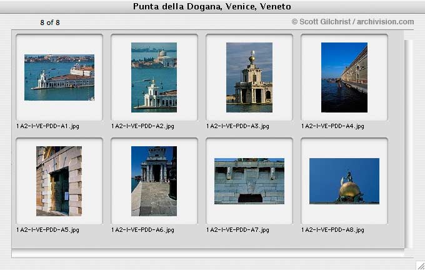Open the 1A2-I-VE-PDD-A6 steps thumbnail
The height and width of the screenshot is (270, 425).
point(154,181)
